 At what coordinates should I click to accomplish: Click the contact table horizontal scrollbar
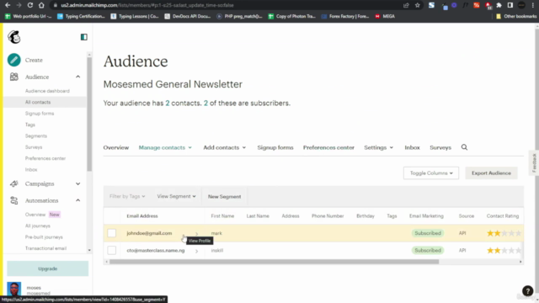click(x=274, y=262)
